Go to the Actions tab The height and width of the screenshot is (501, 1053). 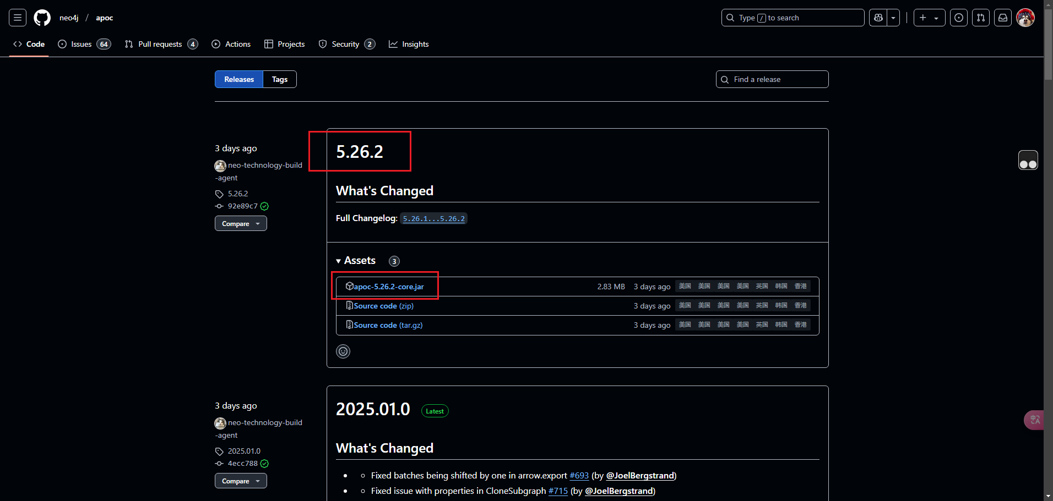tap(231, 44)
